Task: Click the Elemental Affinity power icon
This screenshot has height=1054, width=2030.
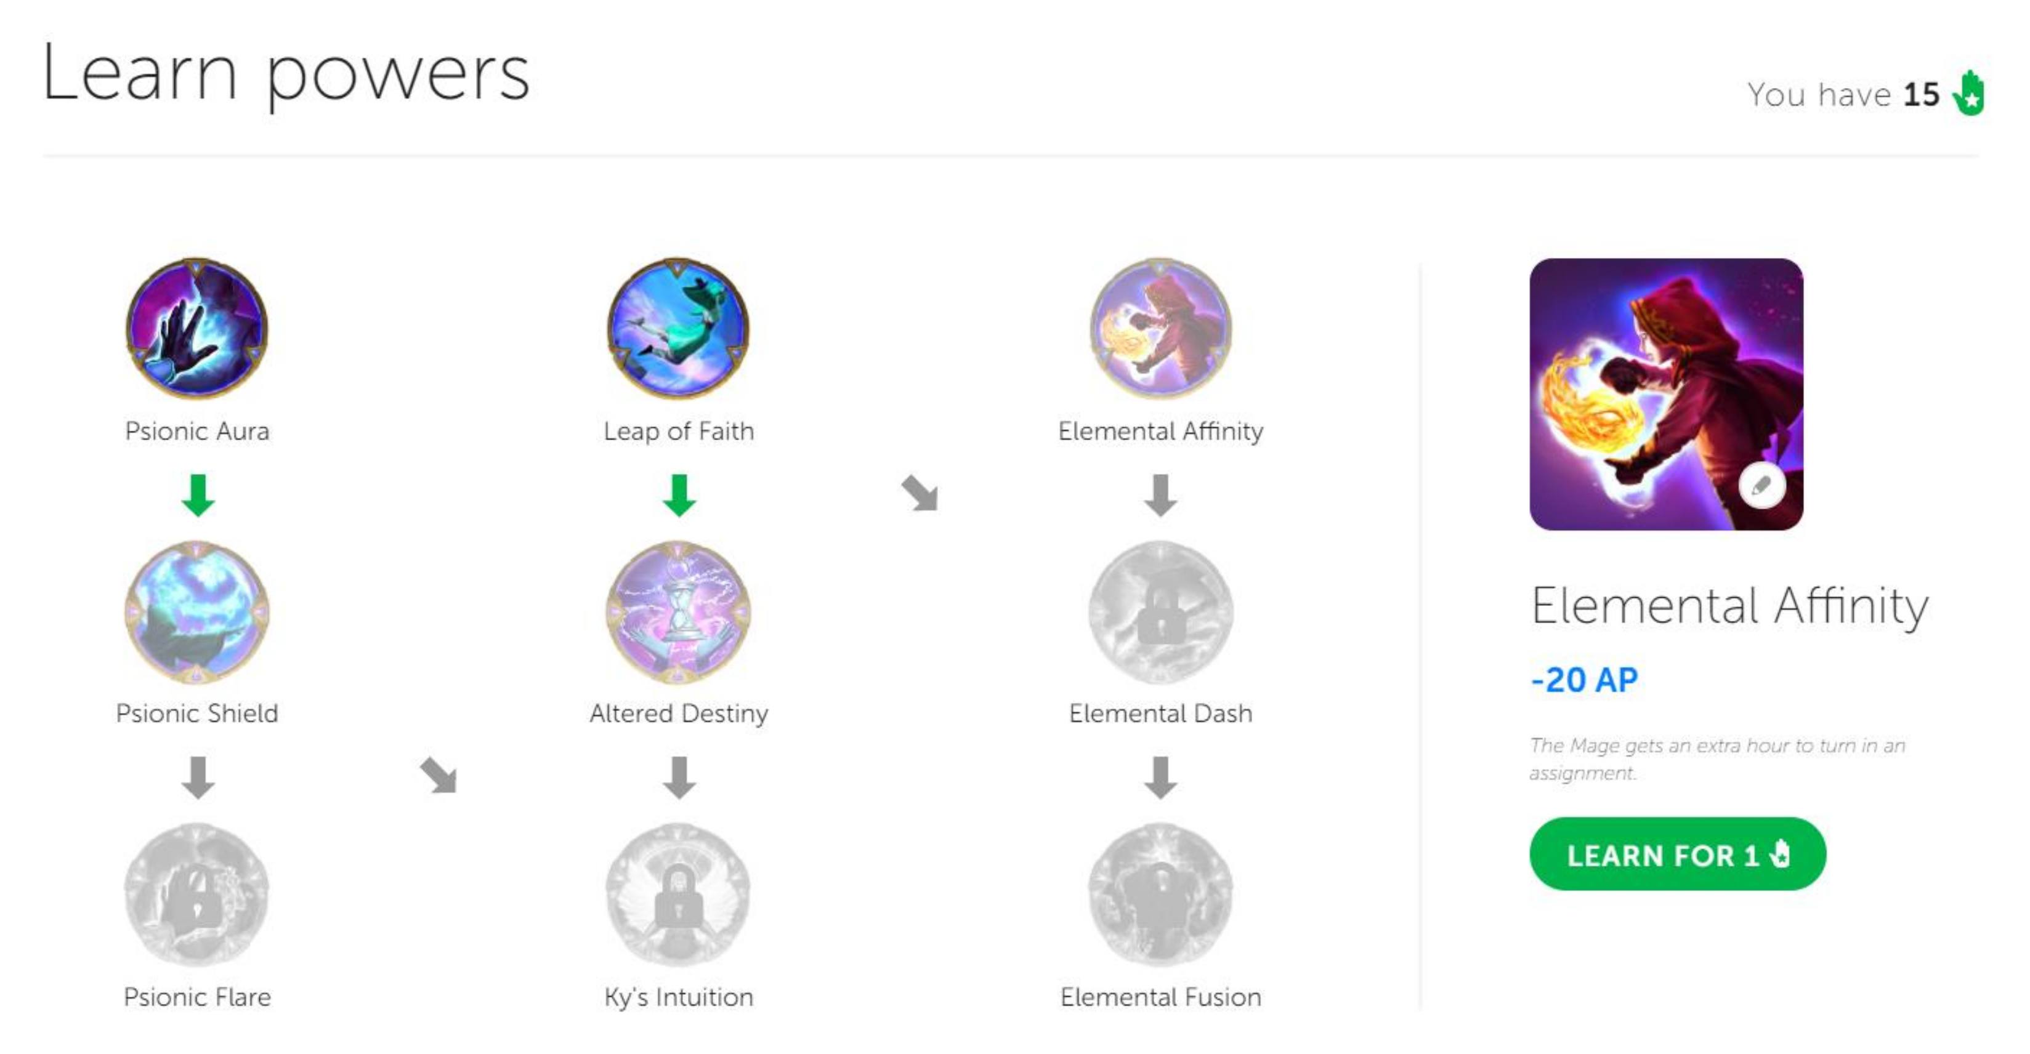Action: pos(1161,329)
